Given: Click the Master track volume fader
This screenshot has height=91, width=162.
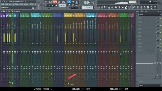Looking at the screenshot, I should (x=4, y=52).
